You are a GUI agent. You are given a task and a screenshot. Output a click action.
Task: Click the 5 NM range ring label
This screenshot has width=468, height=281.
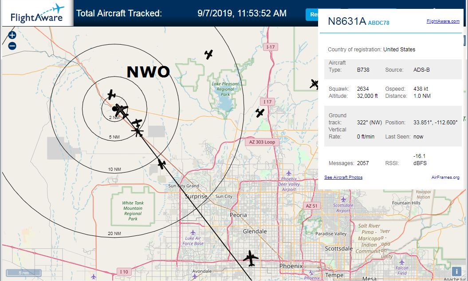click(x=114, y=137)
